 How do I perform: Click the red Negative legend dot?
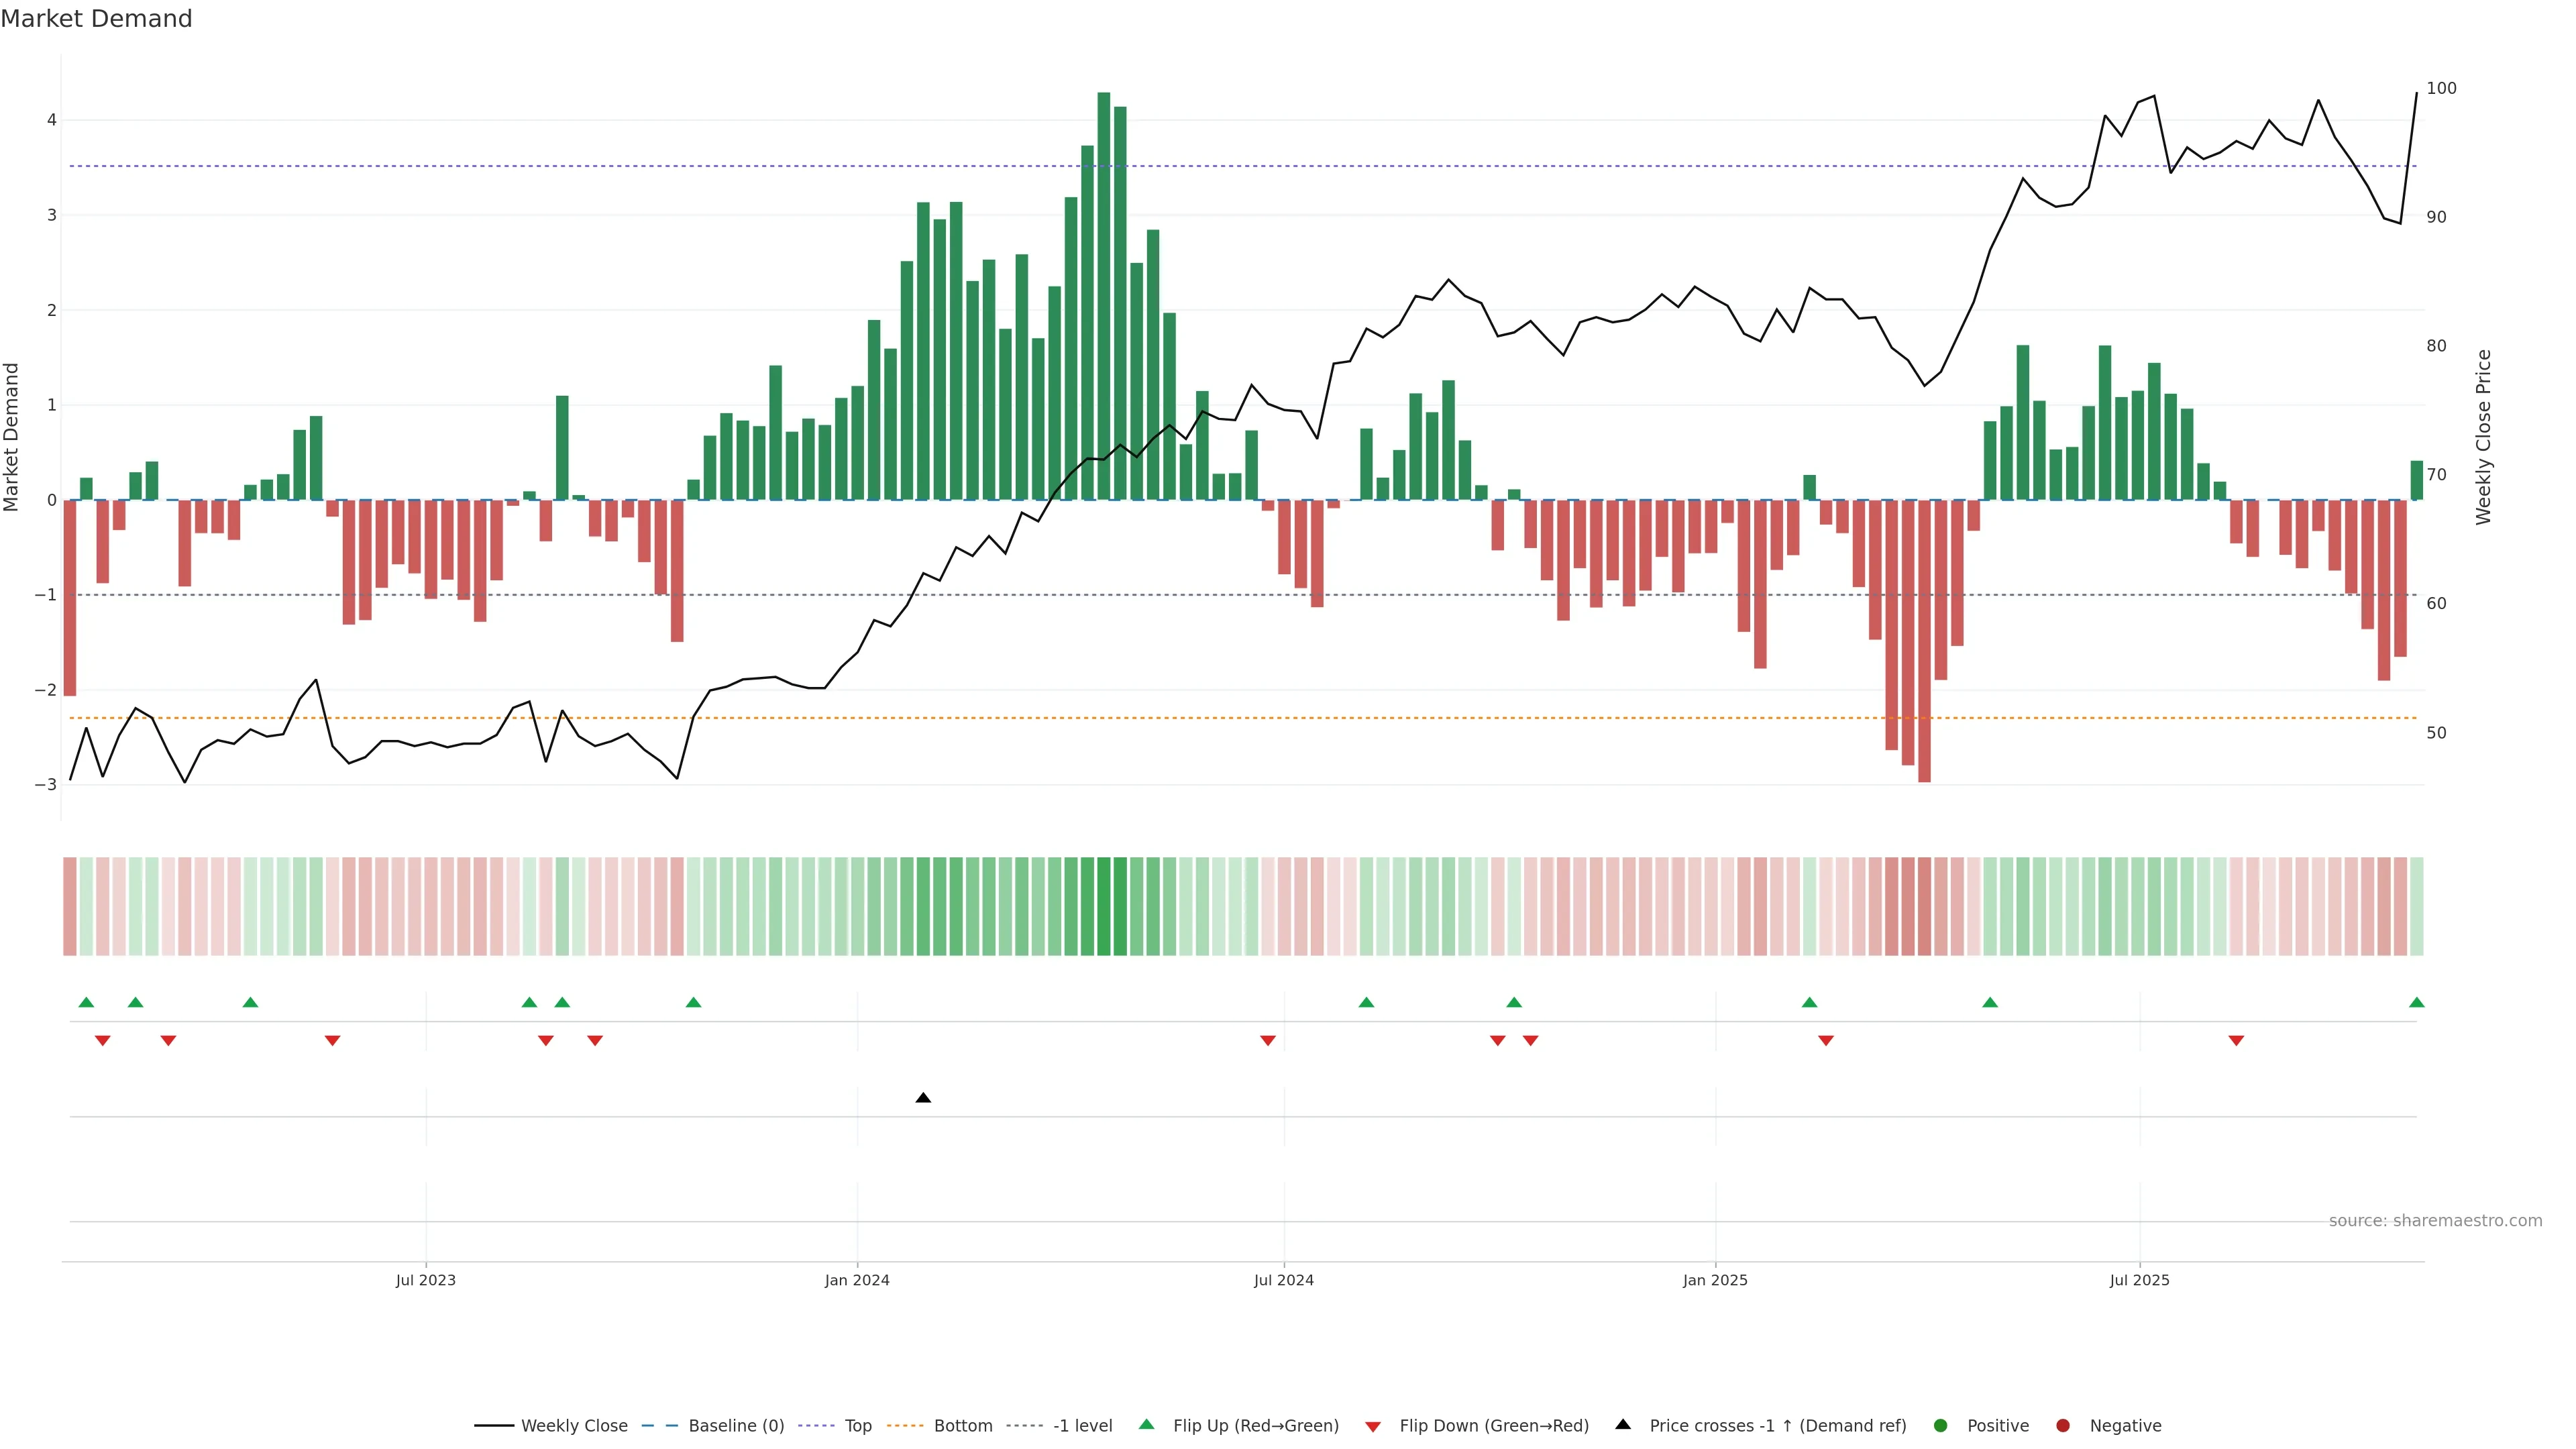tap(2063, 1426)
